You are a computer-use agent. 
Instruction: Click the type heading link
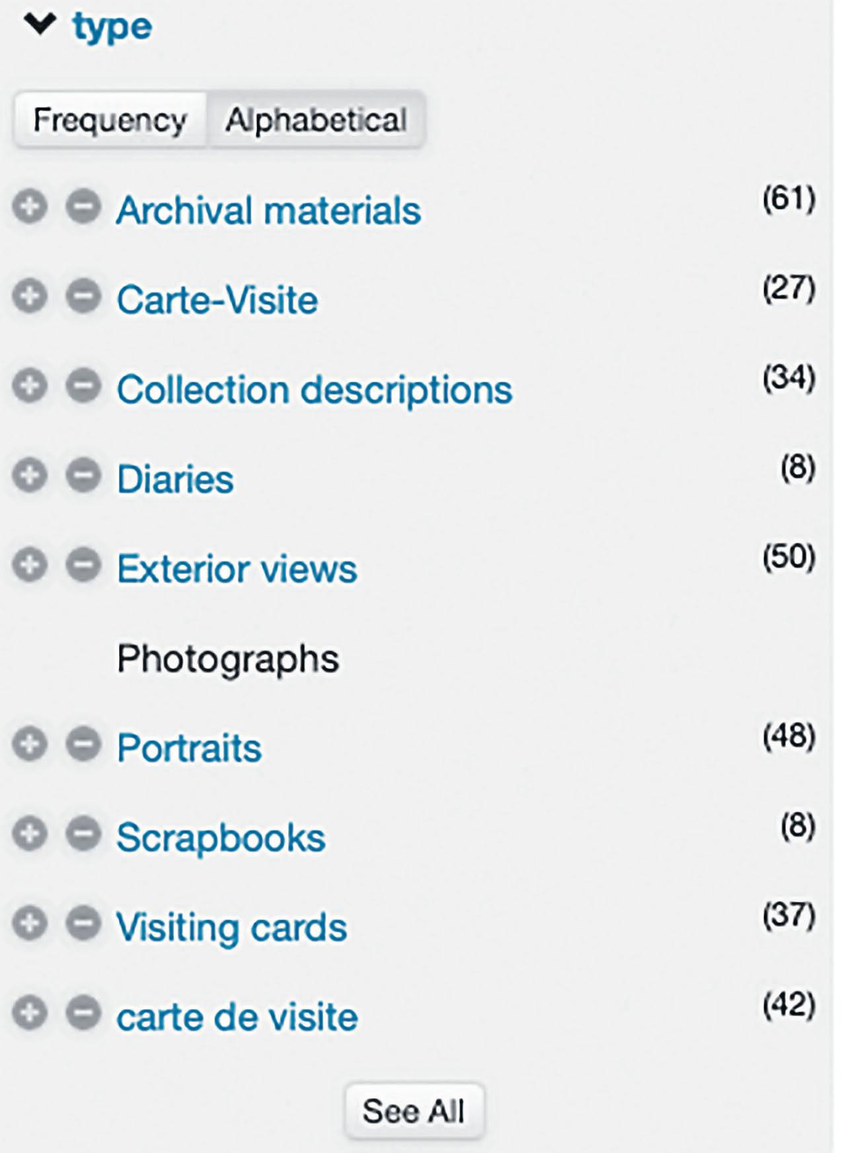[x=112, y=28]
